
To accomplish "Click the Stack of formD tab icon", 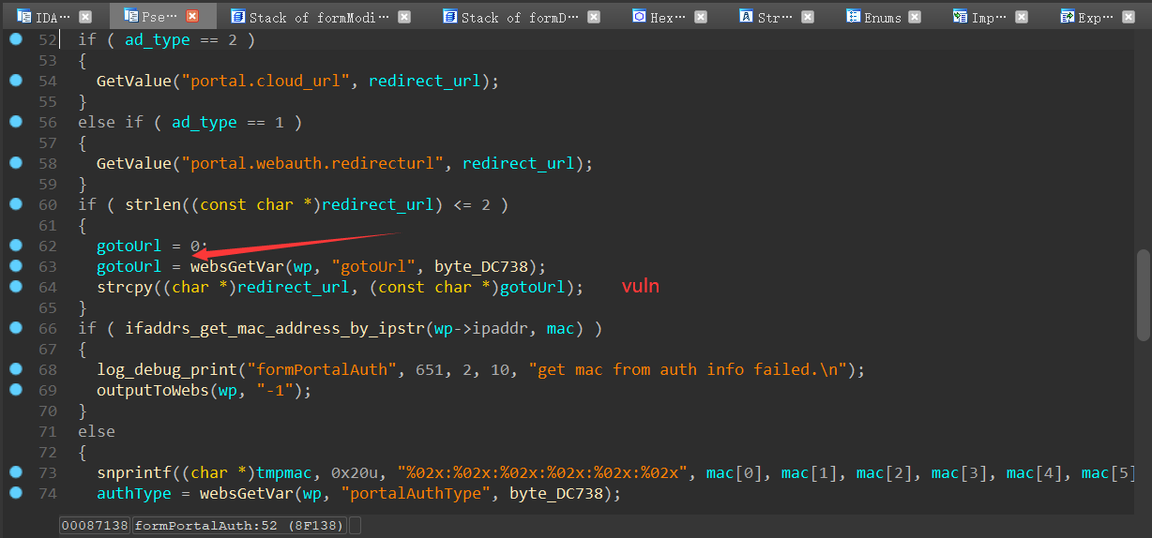I will coord(448,16).
